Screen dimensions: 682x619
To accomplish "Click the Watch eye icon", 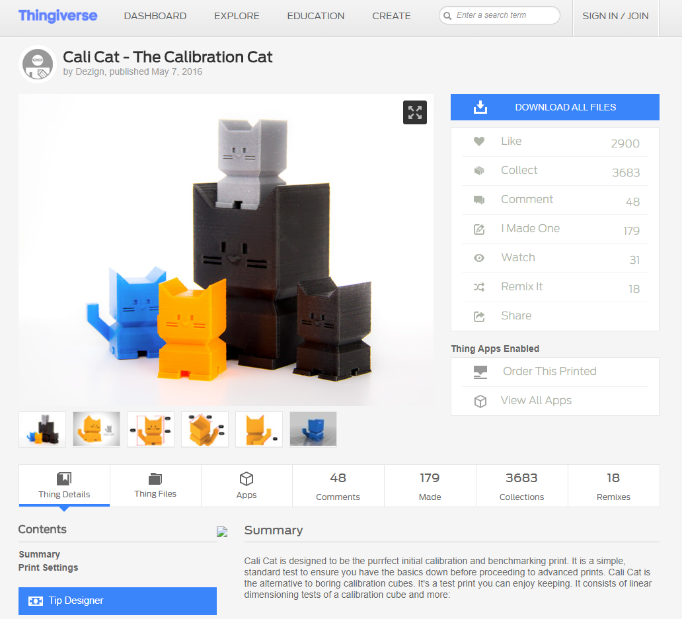I will point(479,258).
